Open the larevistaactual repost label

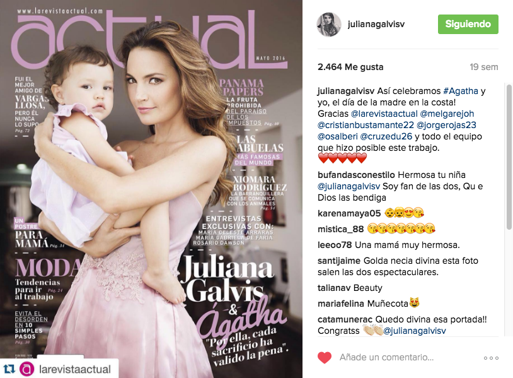click(x=74, y=370)
